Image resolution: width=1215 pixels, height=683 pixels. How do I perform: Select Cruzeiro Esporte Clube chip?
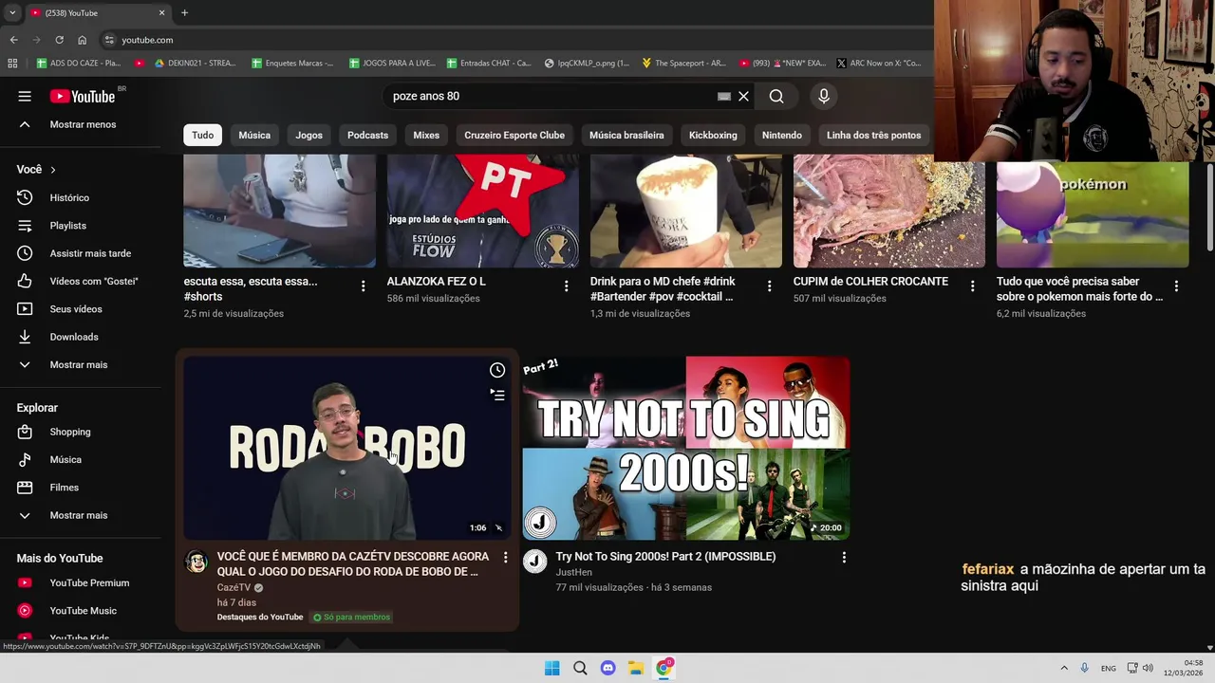(514, 135)
